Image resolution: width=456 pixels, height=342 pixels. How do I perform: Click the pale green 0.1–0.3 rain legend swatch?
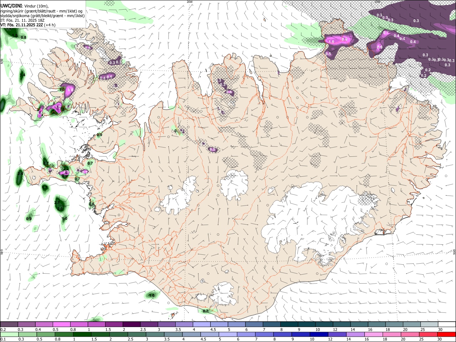(x=9, y=335)
